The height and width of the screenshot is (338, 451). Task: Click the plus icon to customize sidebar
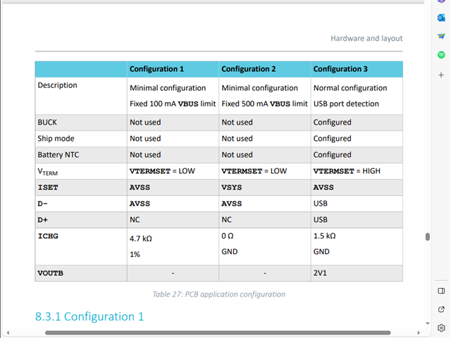(x=441, y=75)
